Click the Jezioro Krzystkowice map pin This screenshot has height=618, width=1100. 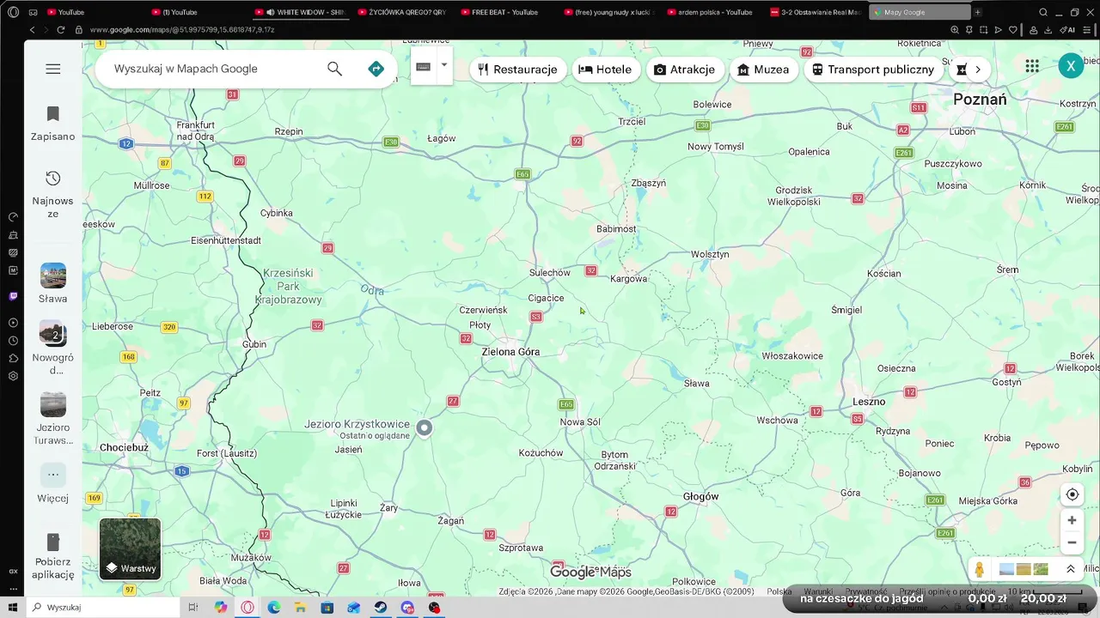tap(424, 428)
